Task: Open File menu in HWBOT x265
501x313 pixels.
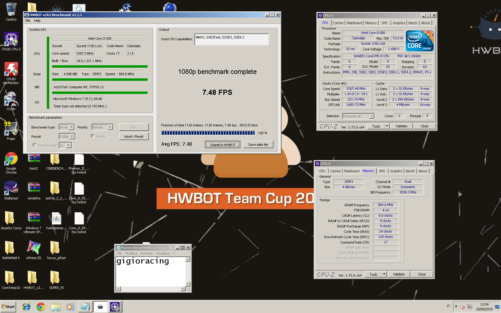Action: click(28, 21)
